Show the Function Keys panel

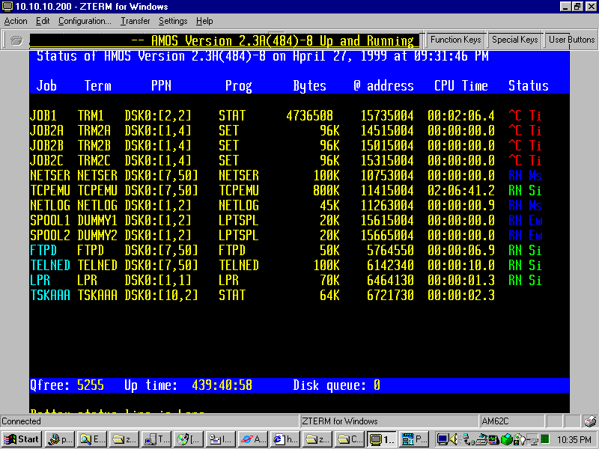455,40
